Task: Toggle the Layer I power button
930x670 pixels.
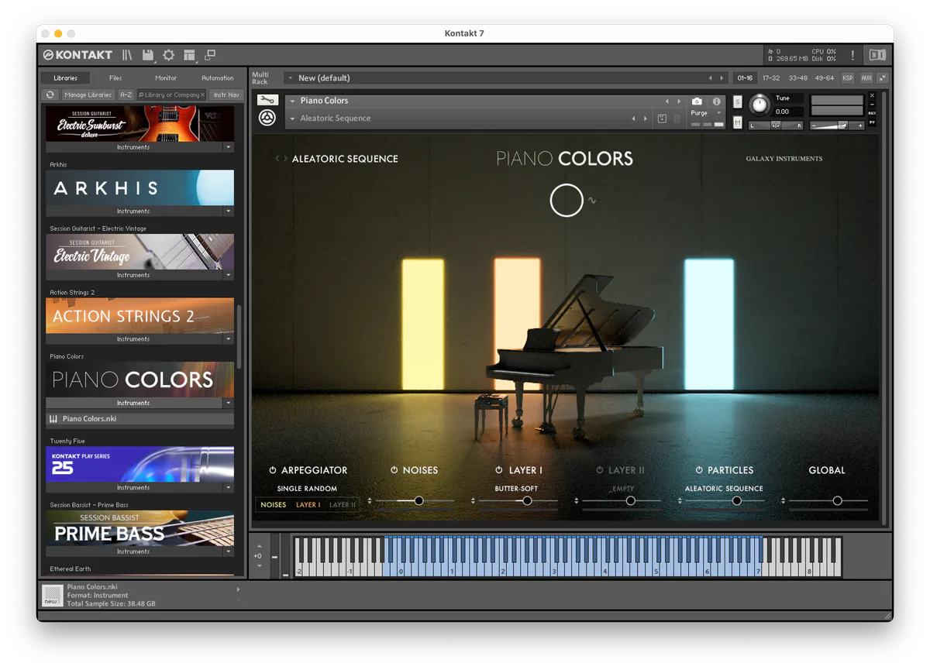Action: [499, 470]
